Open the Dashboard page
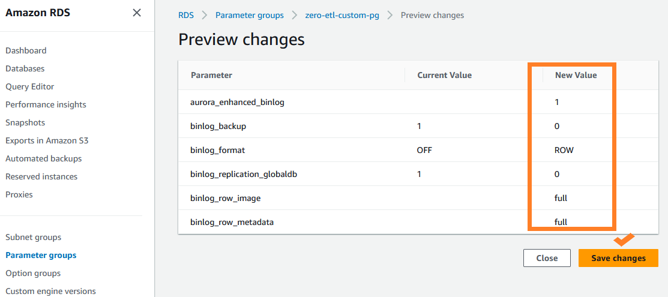Screen dimensions: 668x297 click(x=26, y=50)
